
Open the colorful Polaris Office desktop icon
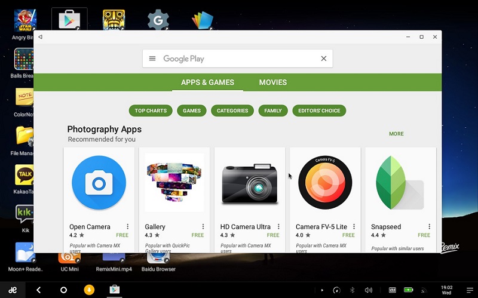point(202,20)
